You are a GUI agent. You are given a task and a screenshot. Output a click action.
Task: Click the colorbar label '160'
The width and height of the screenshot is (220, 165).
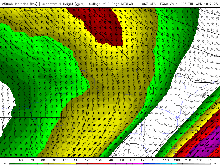pos(132,160)
